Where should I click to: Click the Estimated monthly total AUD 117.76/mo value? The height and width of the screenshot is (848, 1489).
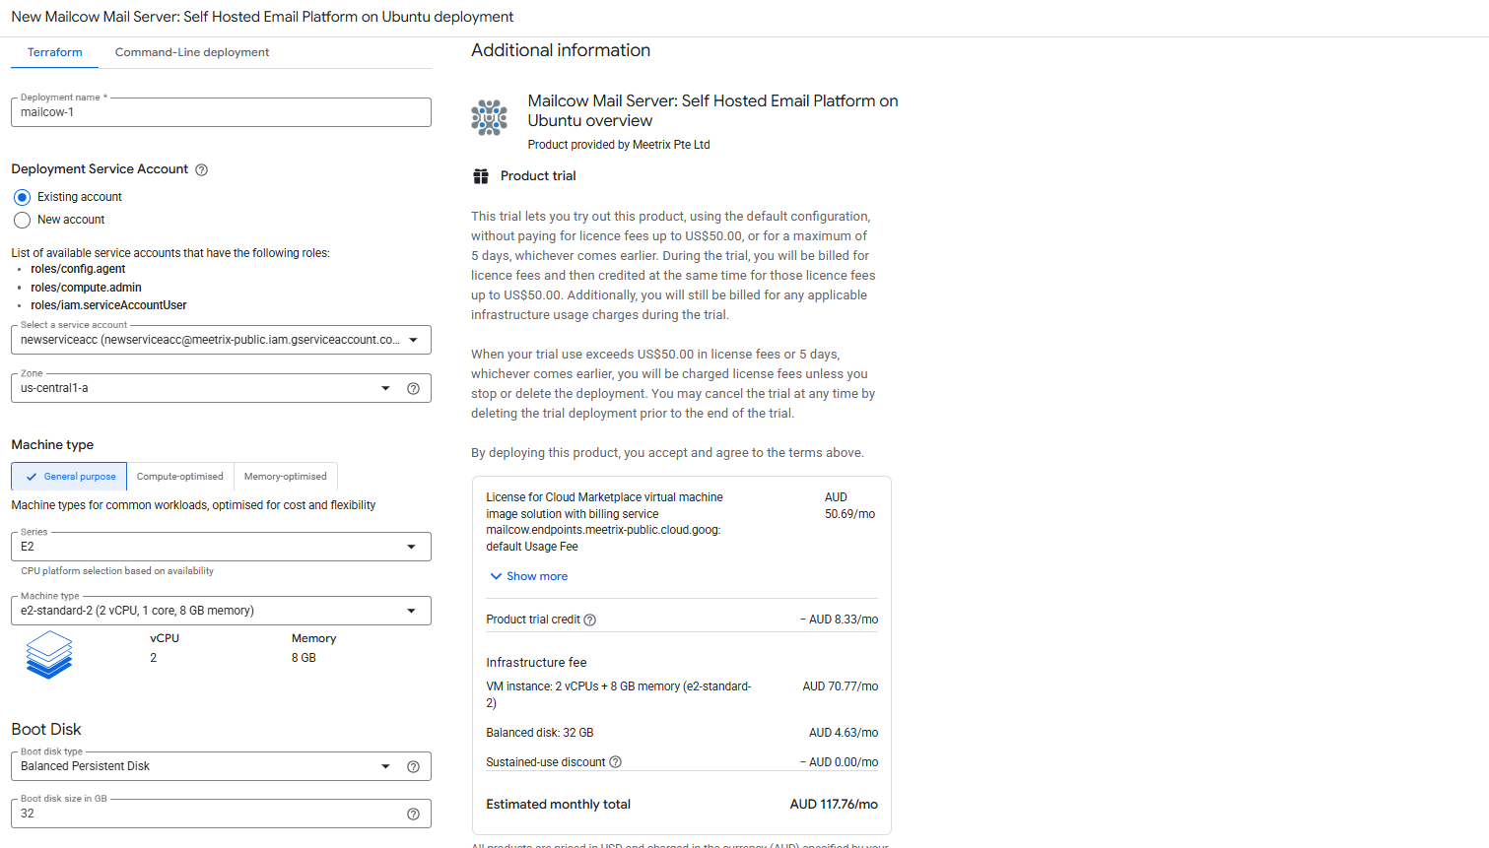point(834,805)
